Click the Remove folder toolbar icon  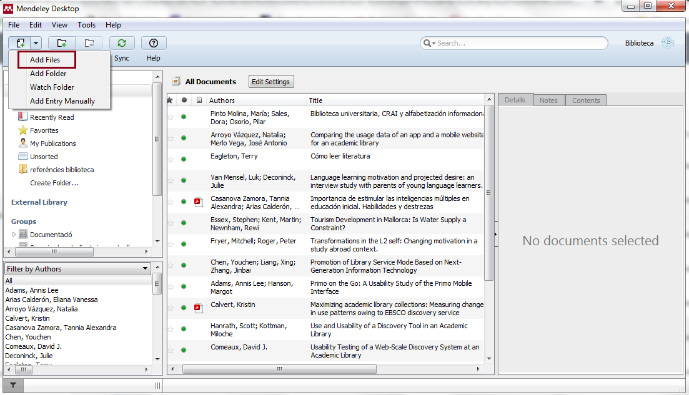(89, 43)
